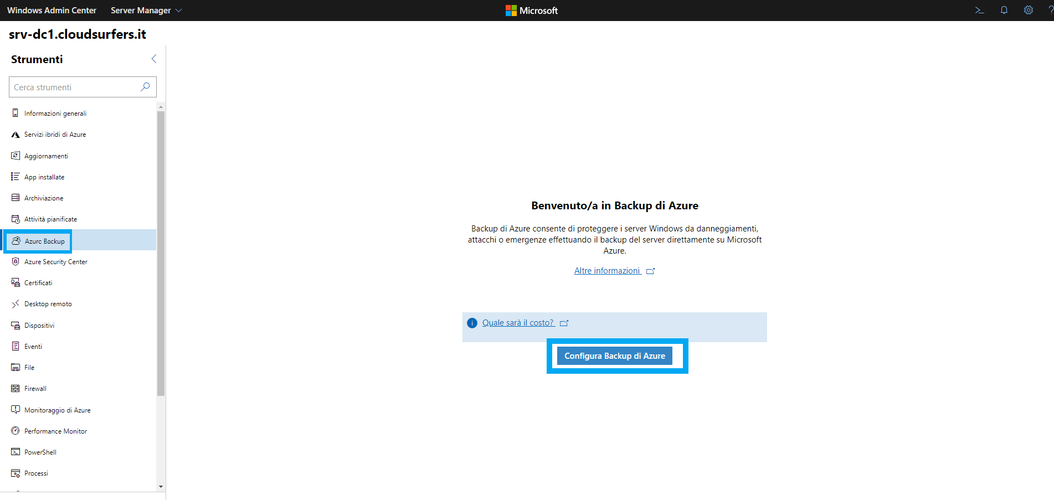The height and width of the screenshot is (500, 1054).
Task: Click the info icon beside cost link
Action: [x=472, y=323]
